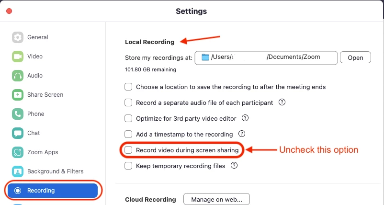This screenshot has height=205, width=384.
Task: Toggle Record video during screen sharing
Action: [128, 150]
